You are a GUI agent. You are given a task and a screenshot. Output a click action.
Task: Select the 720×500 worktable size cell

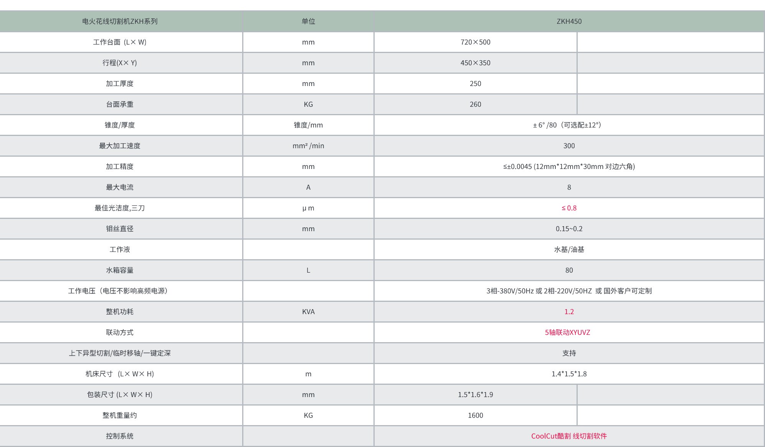475,42
